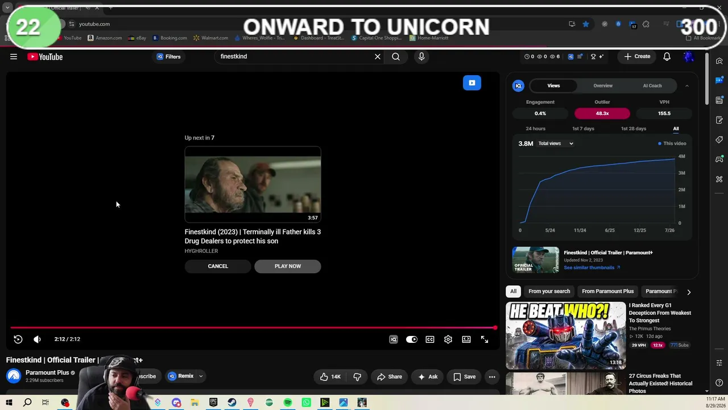The height and width of the screenshot is (410, 728).
Task: Open the trophy icon in the top toolbar
Action: click(x=593, y=56)
